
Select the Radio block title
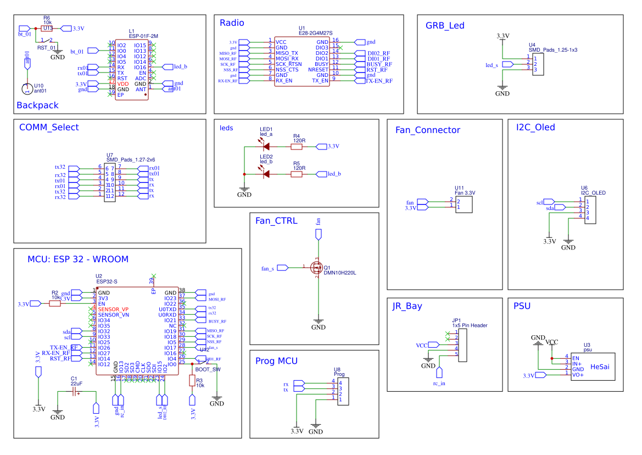pos(232,23)
